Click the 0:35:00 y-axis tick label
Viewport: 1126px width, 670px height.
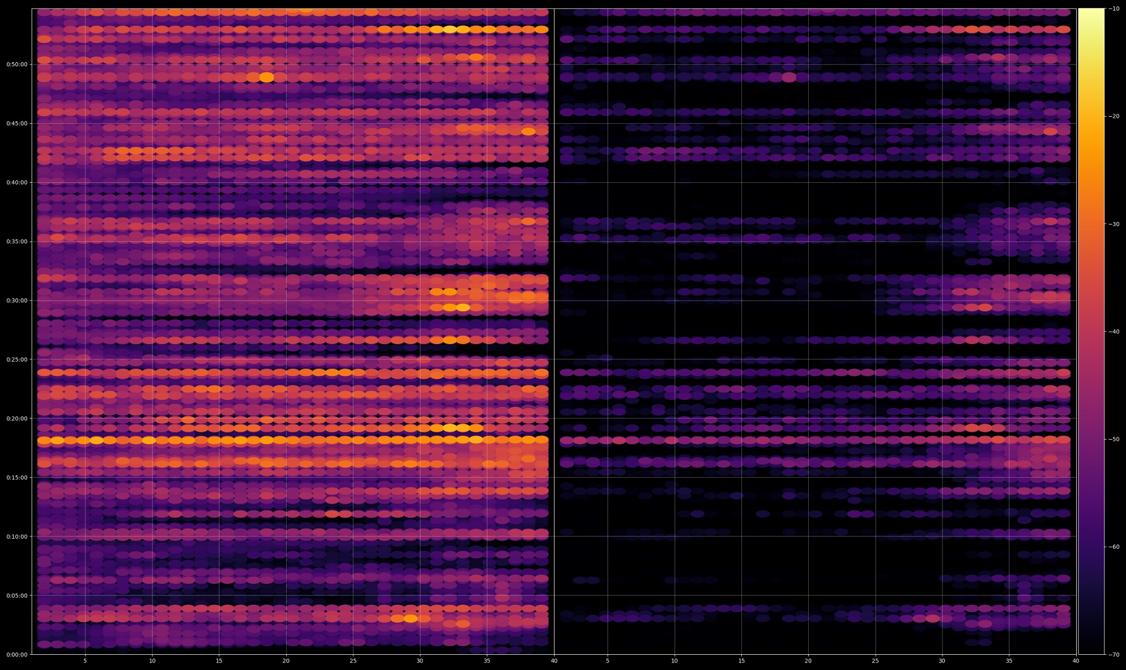[x=16, y=242]
